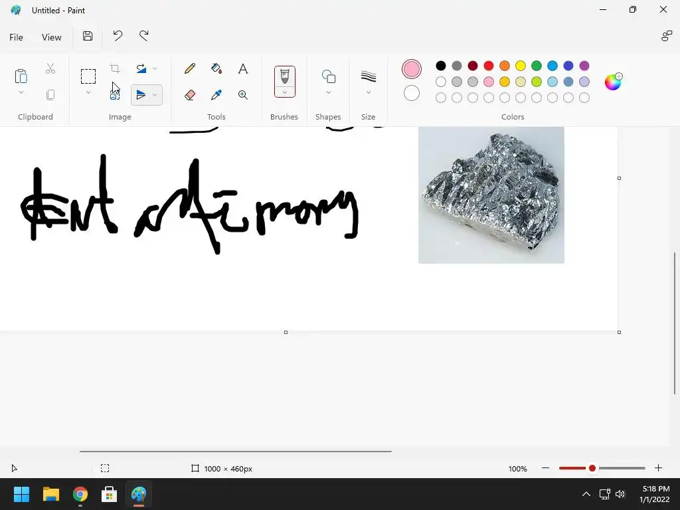Click the volume speaker tray icon
The height and width of the screenshot is (510, 680).
pos(620,494)
